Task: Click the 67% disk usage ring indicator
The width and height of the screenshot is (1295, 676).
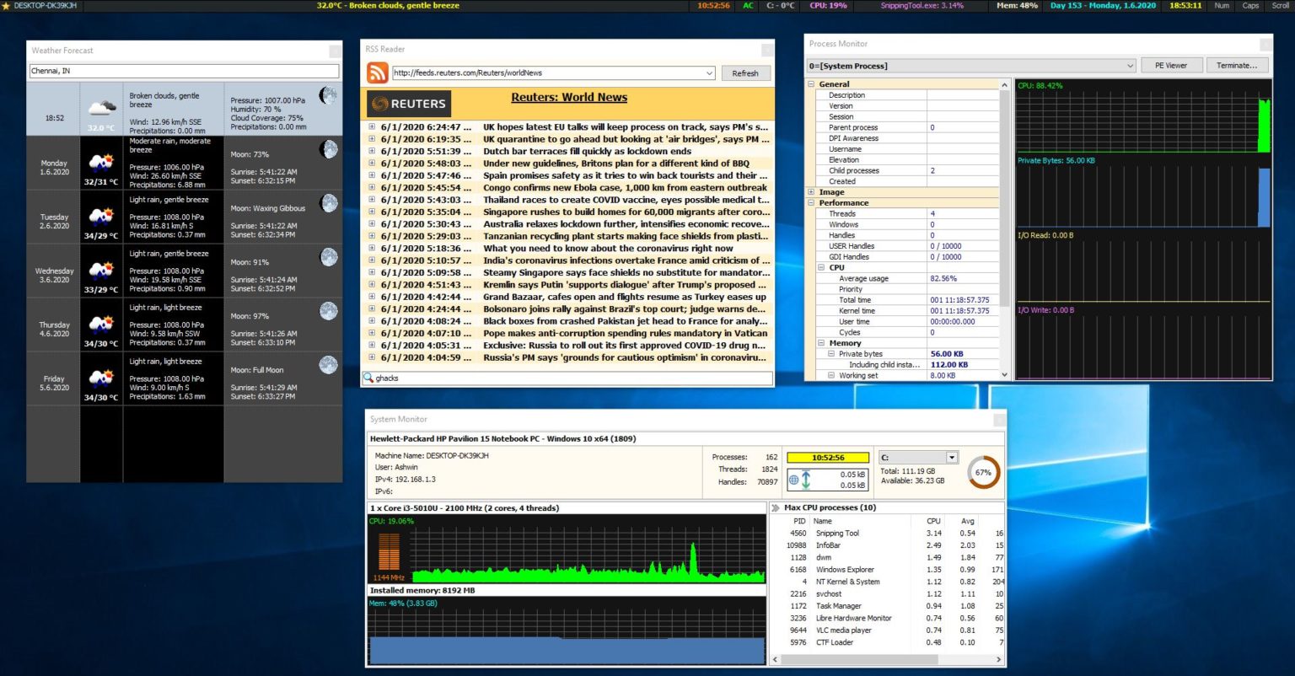Action: point(982,472)
